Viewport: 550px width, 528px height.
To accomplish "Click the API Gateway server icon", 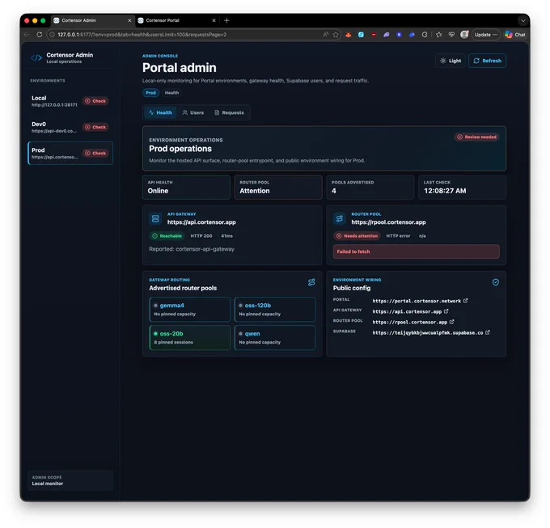I will (155, 219).
